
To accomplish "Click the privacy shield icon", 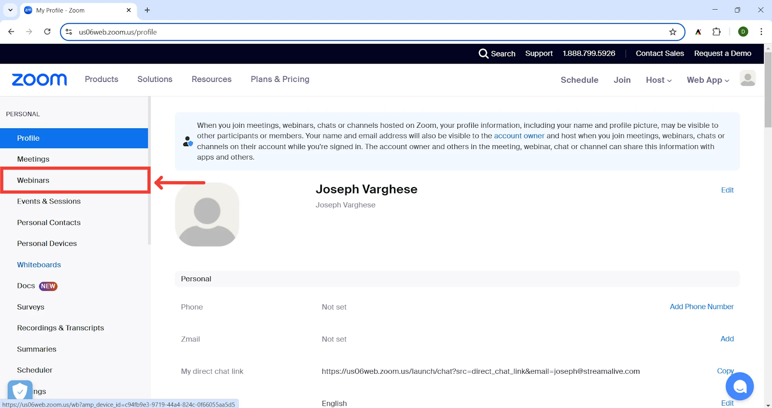I will [20, 390].
